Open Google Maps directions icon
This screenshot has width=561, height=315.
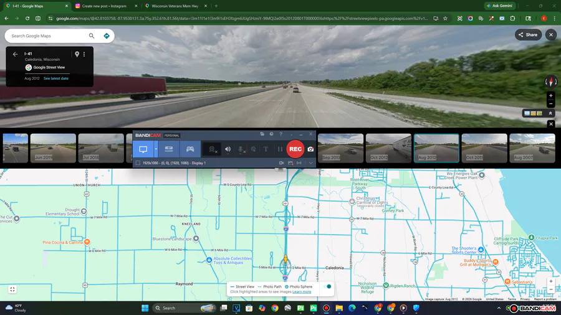[x=106, y=35]
